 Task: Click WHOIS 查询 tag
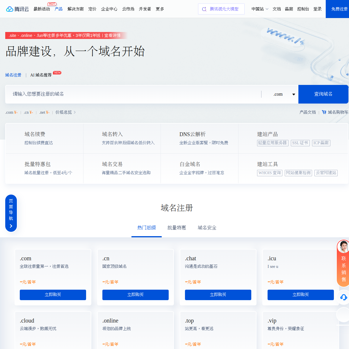pos(270,173)
